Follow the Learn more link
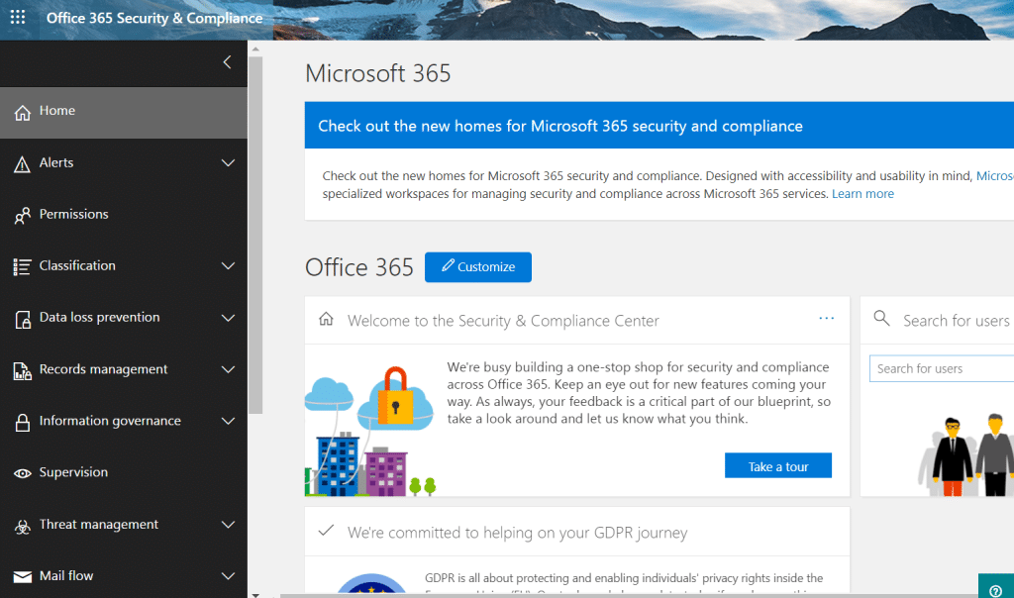The image size is (1014, 598). (862, 194)
